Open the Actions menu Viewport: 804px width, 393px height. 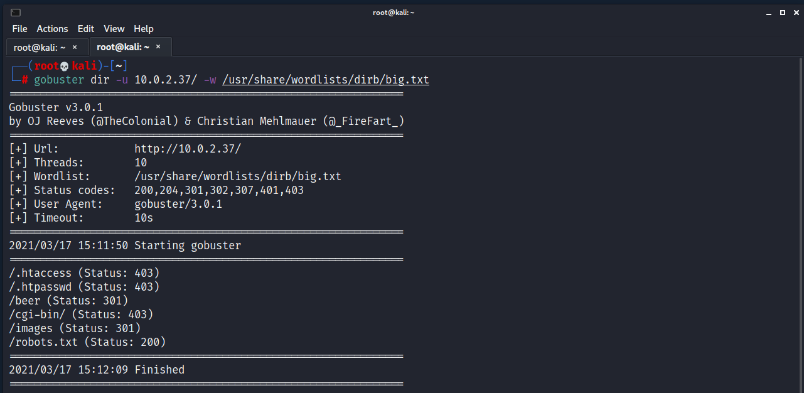pos(52,29)
